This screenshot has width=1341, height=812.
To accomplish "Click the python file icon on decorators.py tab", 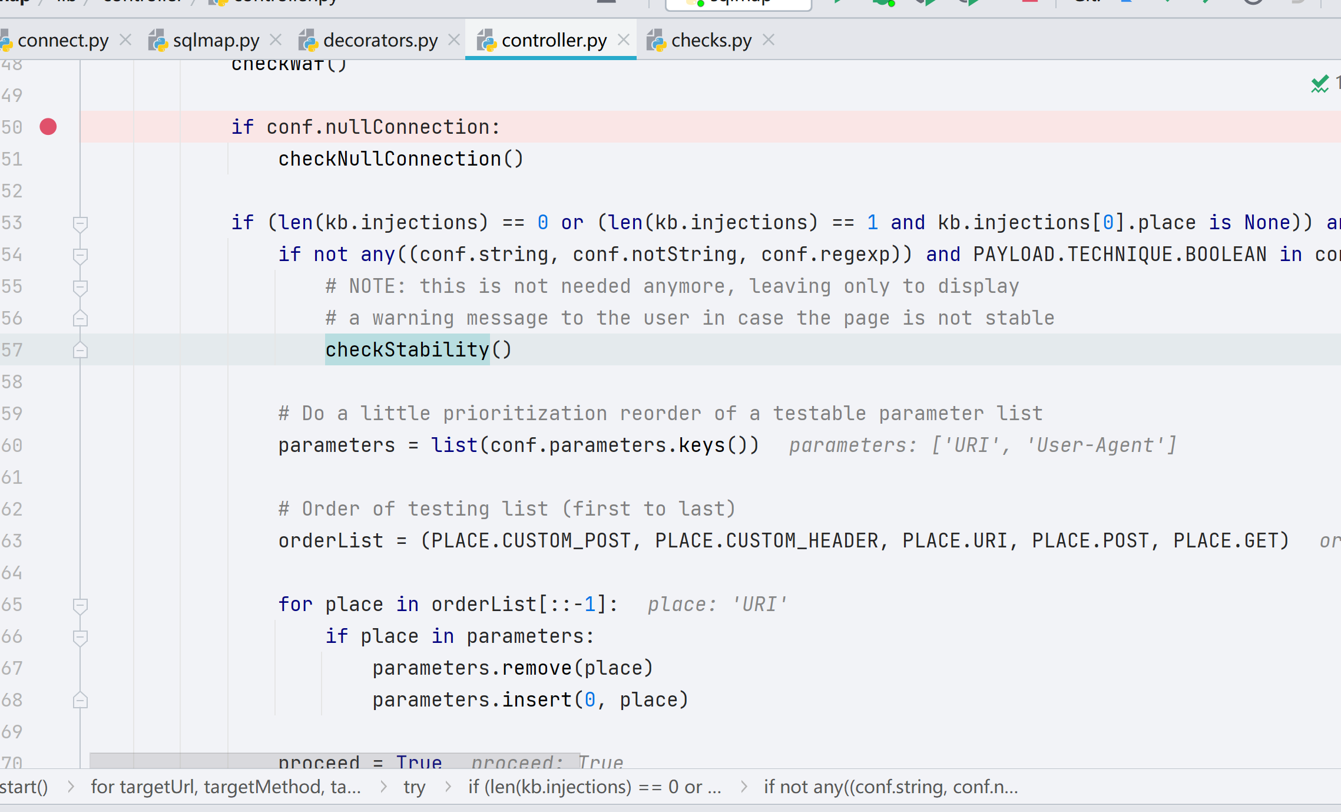I will point(308,41).
